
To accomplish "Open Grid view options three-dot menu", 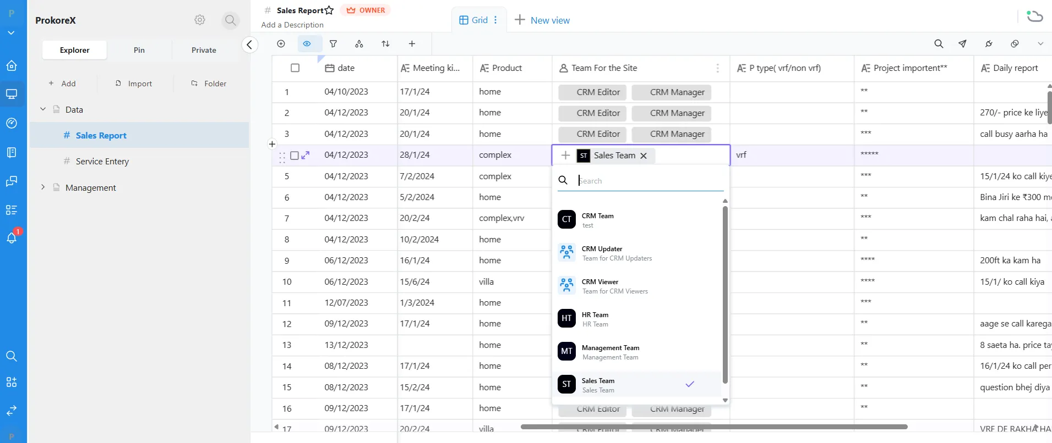I will (x=495, y=20).
